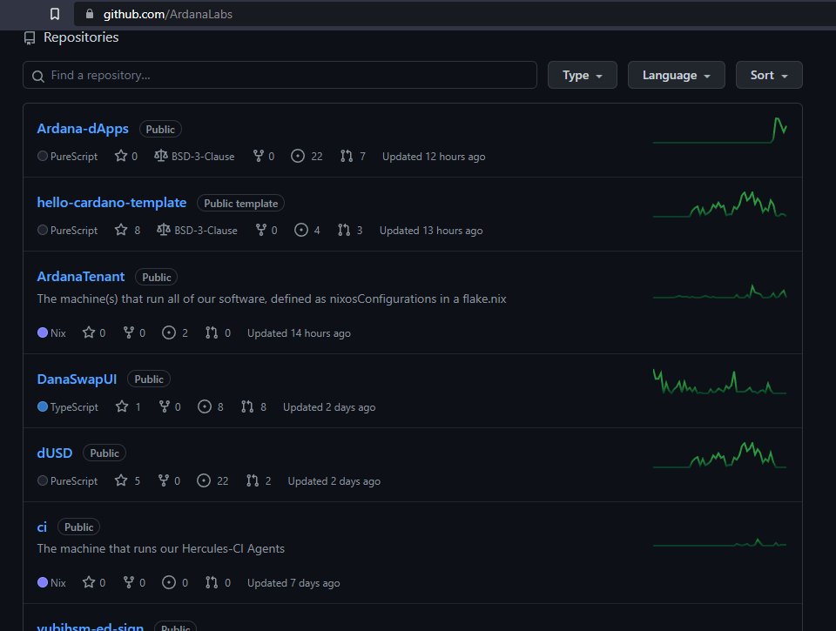Click "Updated 13 hours ago" text
This screenshot has height=631, width=836.
pos(431,231)
